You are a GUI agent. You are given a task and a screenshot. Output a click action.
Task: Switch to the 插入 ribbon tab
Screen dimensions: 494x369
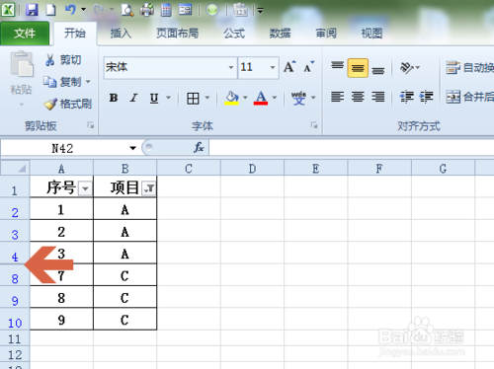[x=121, y=34]
